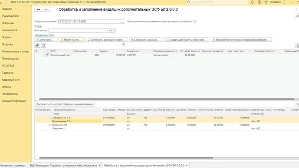This screenshot has width=299, height=168.
Task: Switch to ВЦ Интеграция tab
Action: point(64,165)
